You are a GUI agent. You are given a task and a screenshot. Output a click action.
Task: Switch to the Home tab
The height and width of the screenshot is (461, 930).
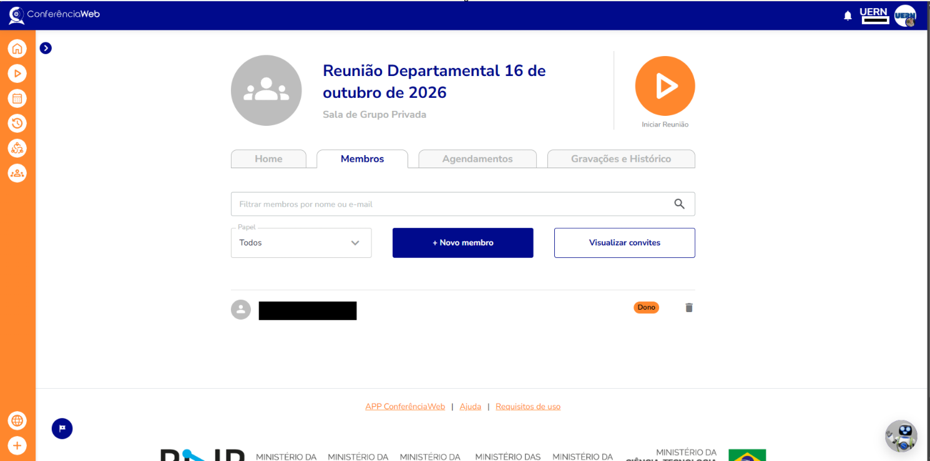pos(269,159)
